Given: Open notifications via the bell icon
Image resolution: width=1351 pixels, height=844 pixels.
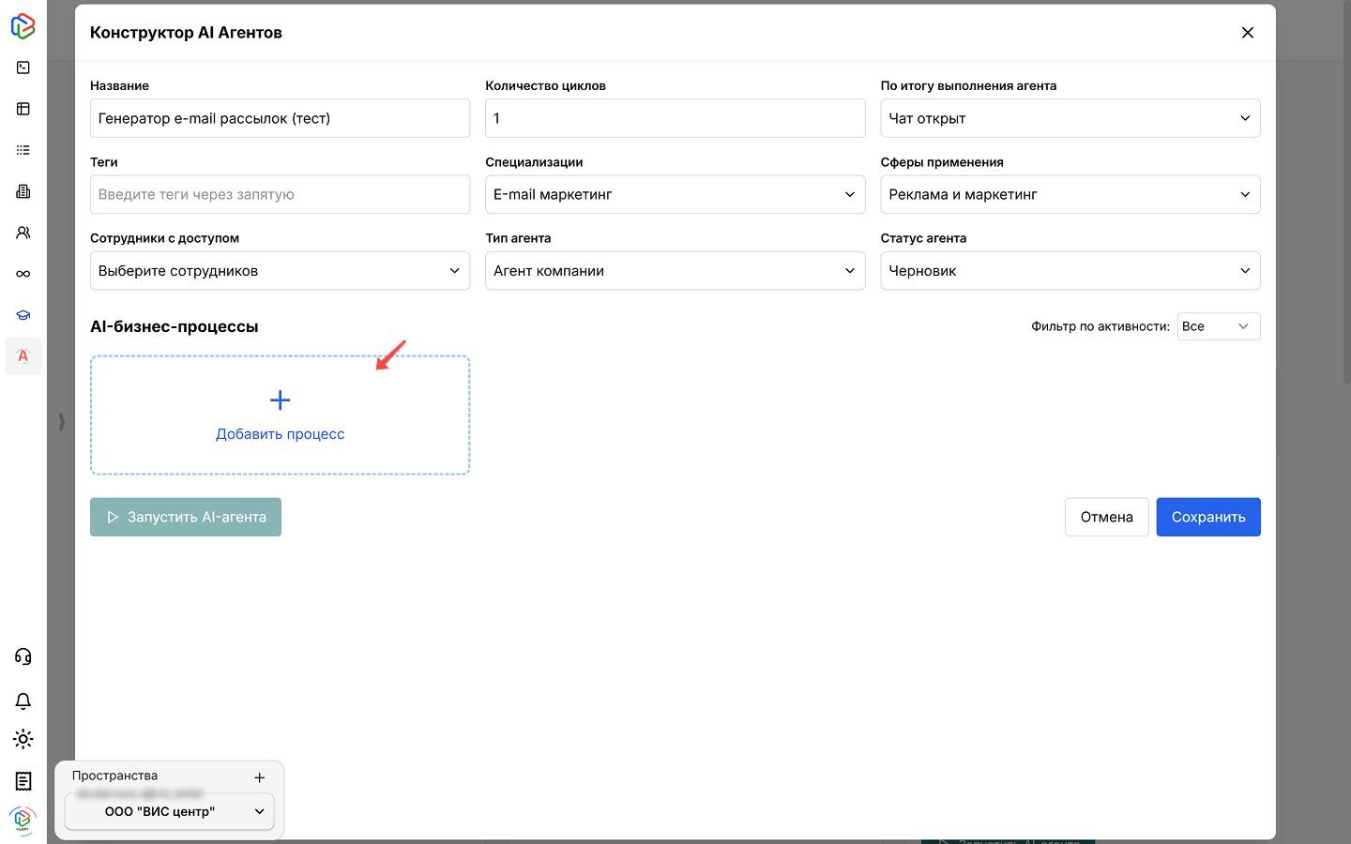Looking at the screenshot, I should [x=23, y=701].
